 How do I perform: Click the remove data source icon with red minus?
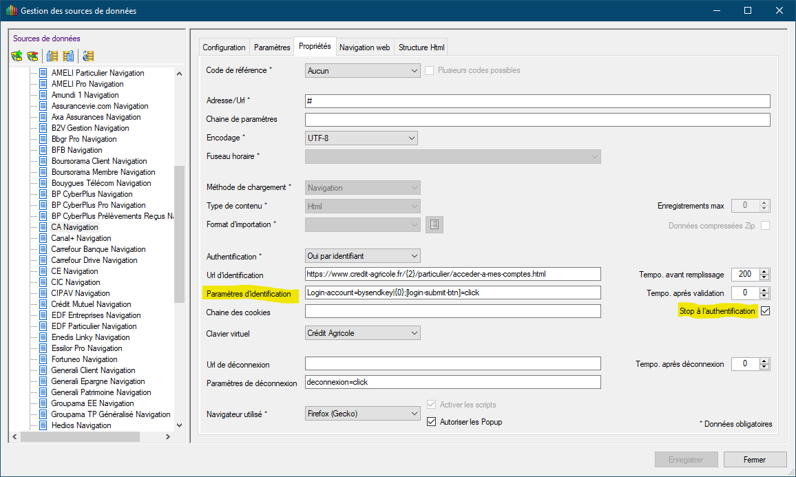[x=32, y=56]
